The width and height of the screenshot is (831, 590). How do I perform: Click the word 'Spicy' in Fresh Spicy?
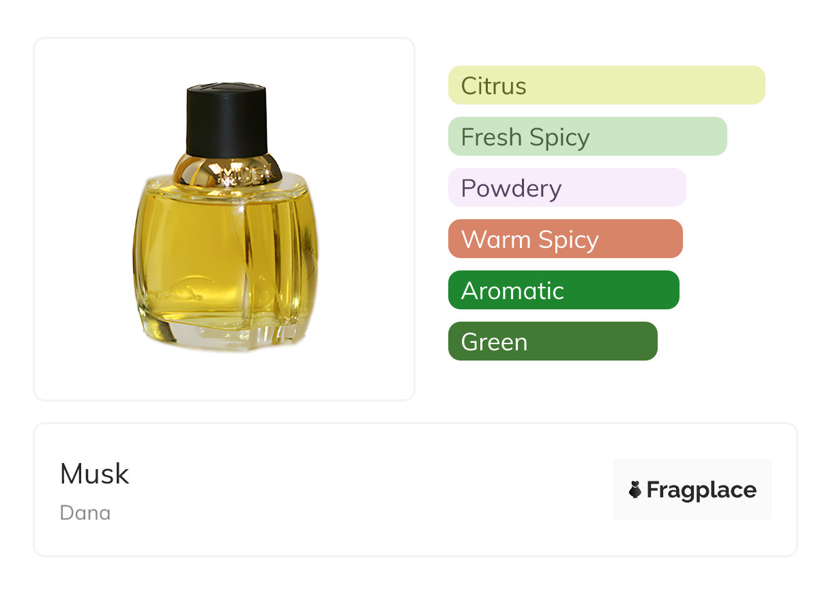pyautogui.click(x=558, y=137)
